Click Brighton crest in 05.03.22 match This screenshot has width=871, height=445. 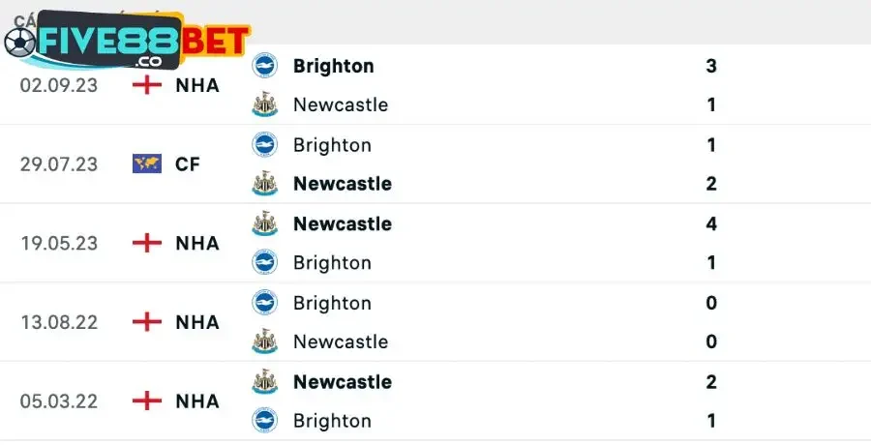pyautogui.click(x=264, y=420)
